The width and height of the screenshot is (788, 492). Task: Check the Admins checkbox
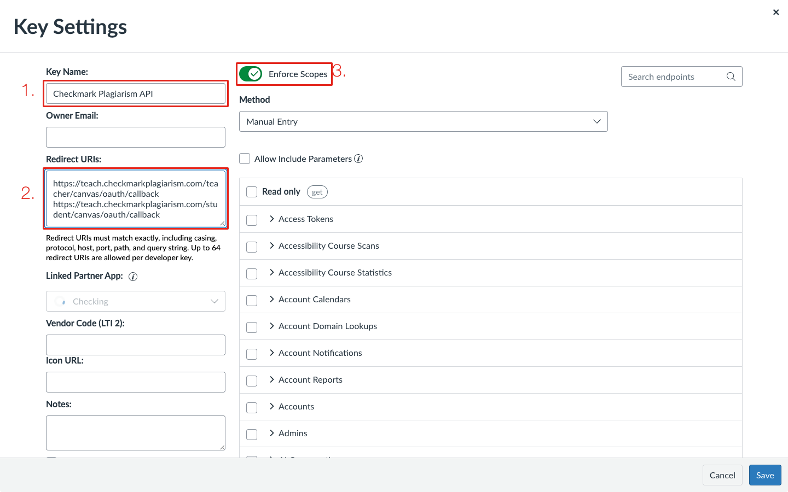(x=252, y=434)
